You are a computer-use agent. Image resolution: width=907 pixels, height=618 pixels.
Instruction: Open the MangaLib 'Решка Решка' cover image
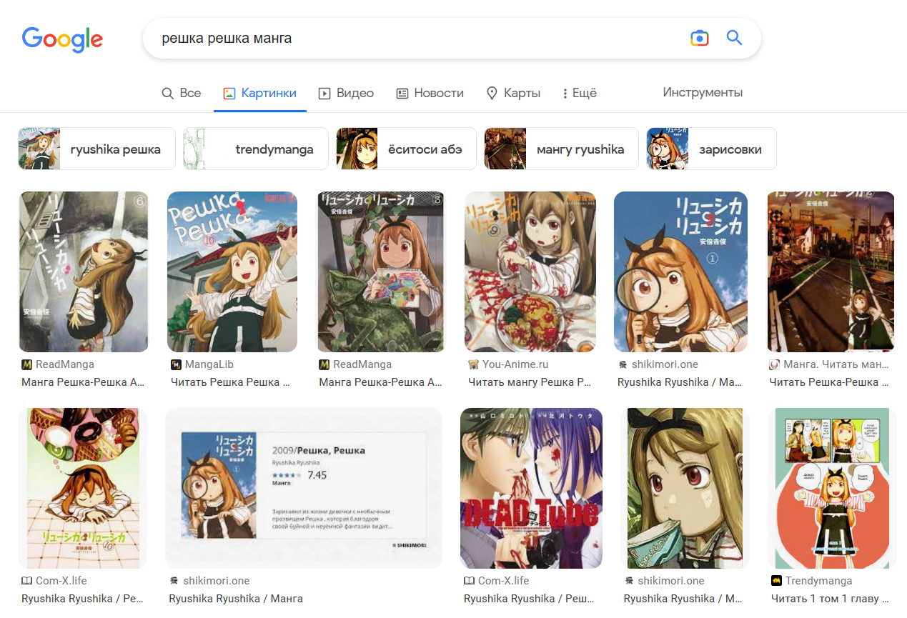(232, 271)
